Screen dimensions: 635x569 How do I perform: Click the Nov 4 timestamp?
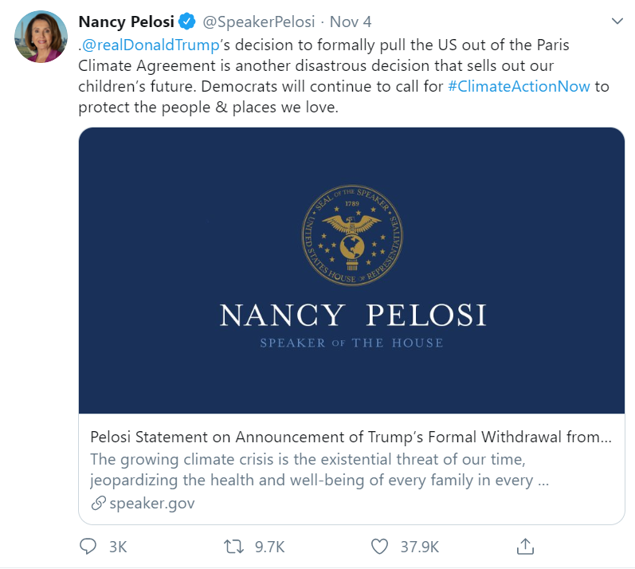[349, 21]
